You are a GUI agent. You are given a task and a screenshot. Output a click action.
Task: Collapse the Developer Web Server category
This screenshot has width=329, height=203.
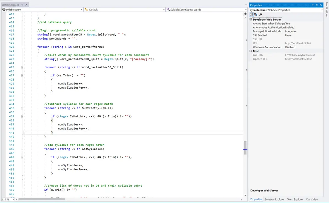click(251, 19)
